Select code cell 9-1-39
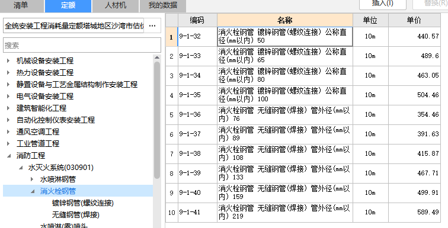The width and height of the screenshot is (448, 228). 197,173
